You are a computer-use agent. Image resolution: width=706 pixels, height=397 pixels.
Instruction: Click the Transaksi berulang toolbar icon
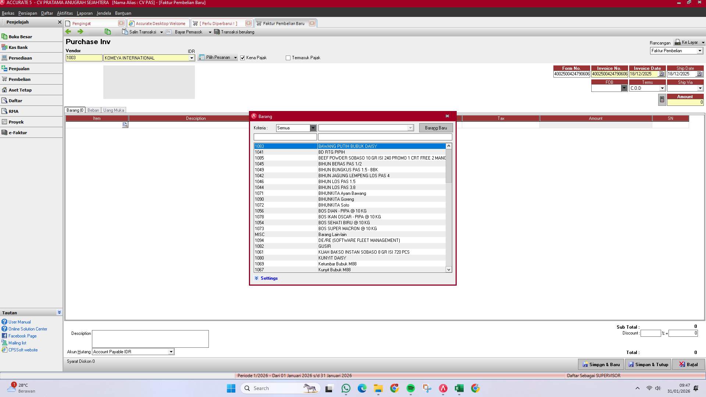point(217,32)
